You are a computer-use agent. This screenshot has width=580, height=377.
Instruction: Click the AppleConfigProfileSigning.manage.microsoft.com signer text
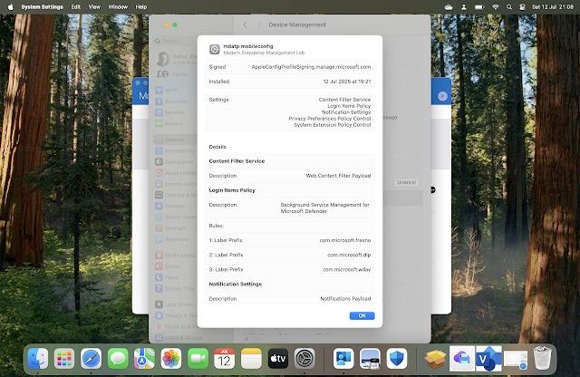(x=311, y=67)
